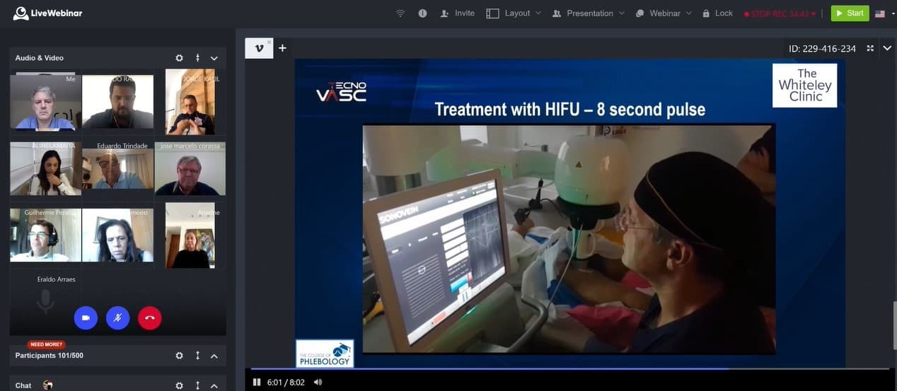Open the chevron next to the room ID
Viewport: 897px width, 391px height.
click(x=887, y=48)
